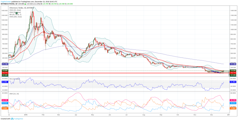Click the blue 62.4022 RSI label on left axis
Image resolution: width=238 pixels, height=121 pixels.
pos(5,82)
